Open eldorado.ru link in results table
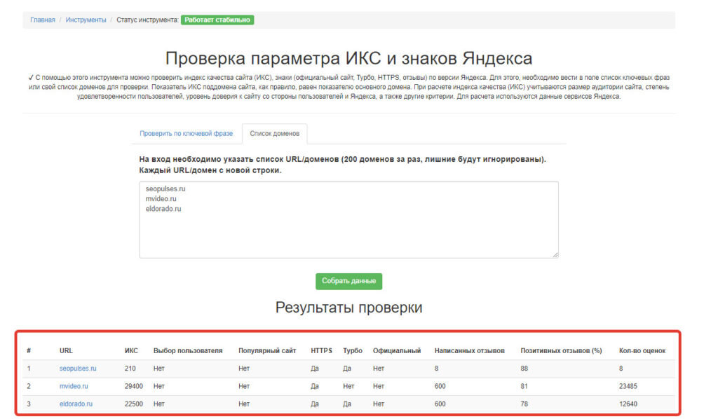Screen dimensions: 718x419 tap(76, 404)
